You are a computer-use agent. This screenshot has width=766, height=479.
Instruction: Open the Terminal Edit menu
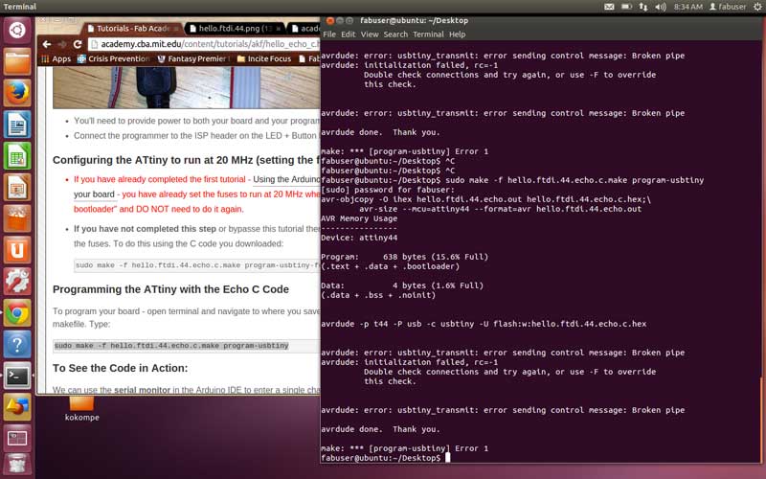coord(349,34)
